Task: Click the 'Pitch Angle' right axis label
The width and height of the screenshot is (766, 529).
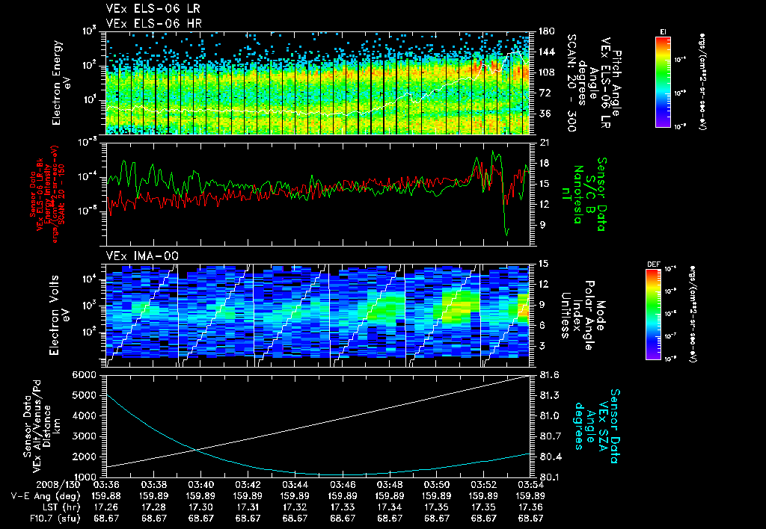Action: pos(617,84)
